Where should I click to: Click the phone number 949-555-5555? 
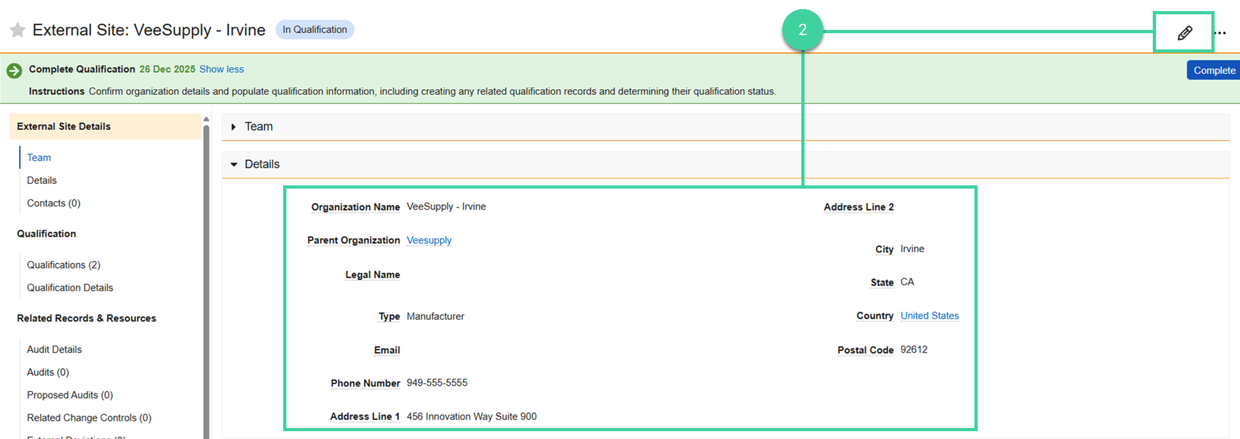(437, 382)
